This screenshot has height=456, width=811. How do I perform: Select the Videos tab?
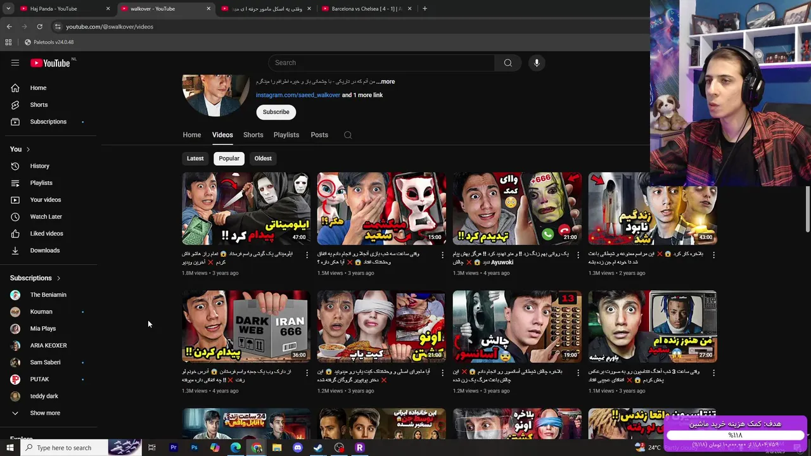click(222, 135)
